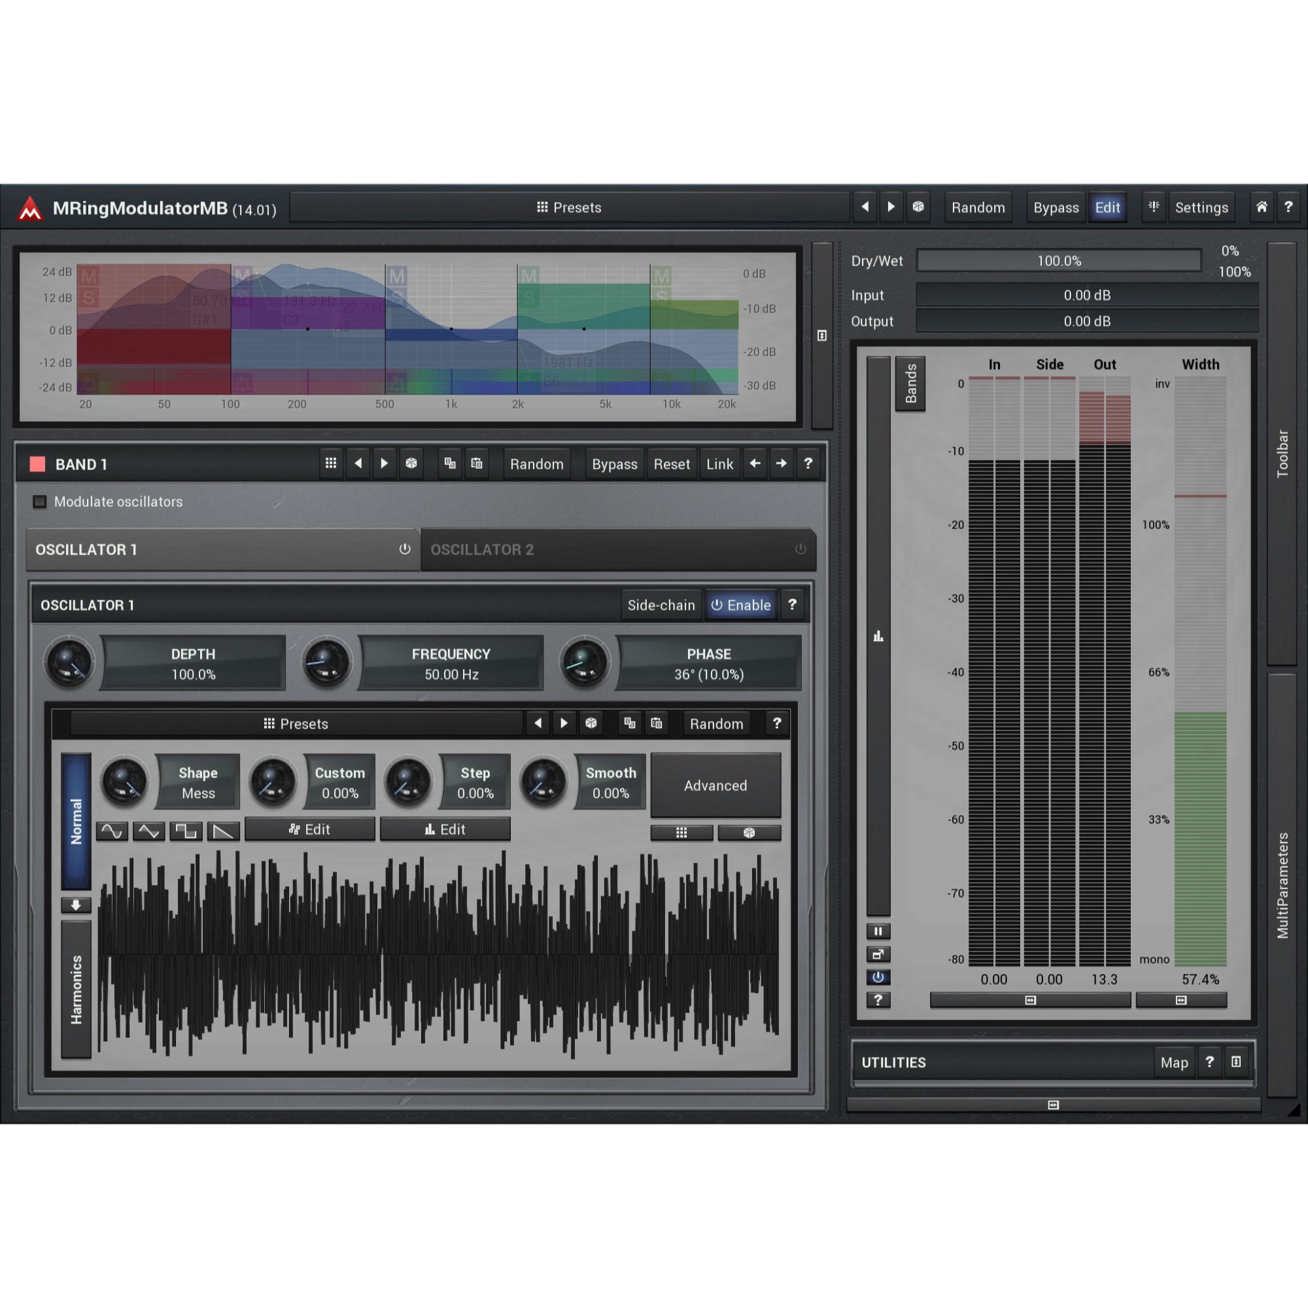Toggle the plugin Bypass button

coord(1056,207)
